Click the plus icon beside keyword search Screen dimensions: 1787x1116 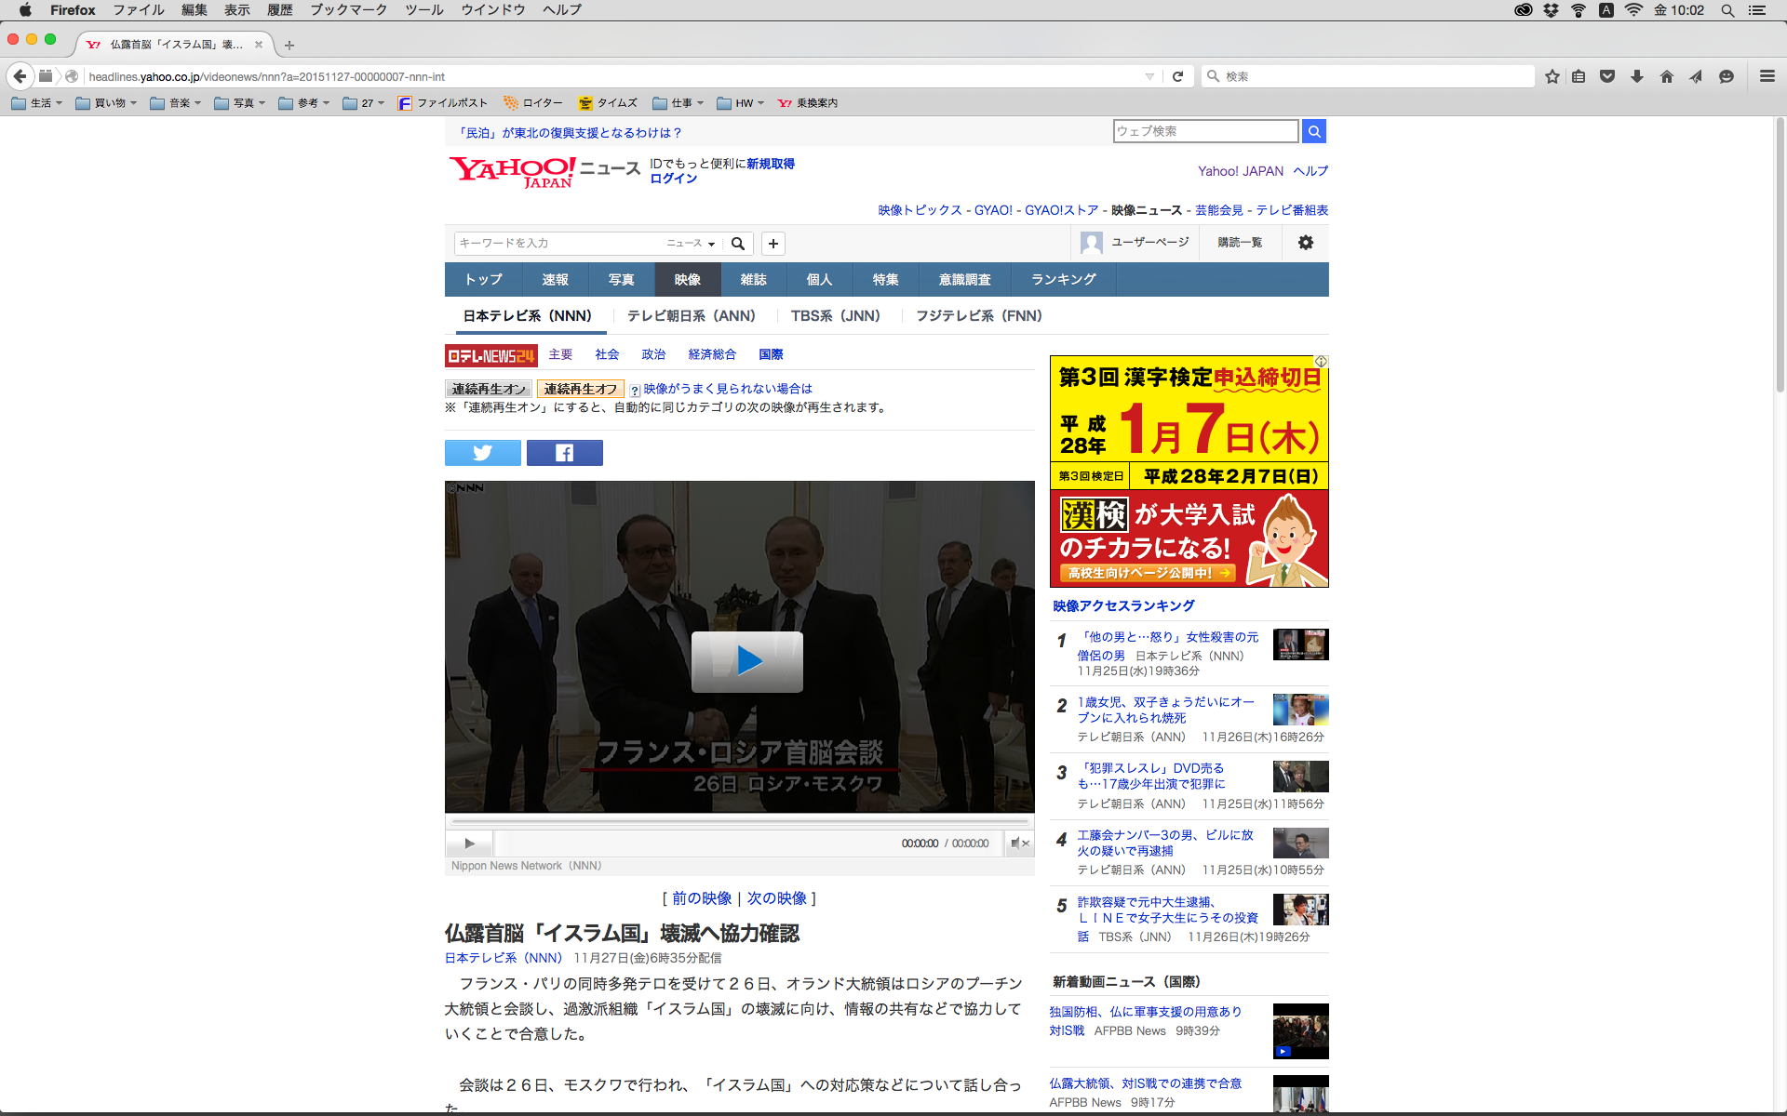773,244
